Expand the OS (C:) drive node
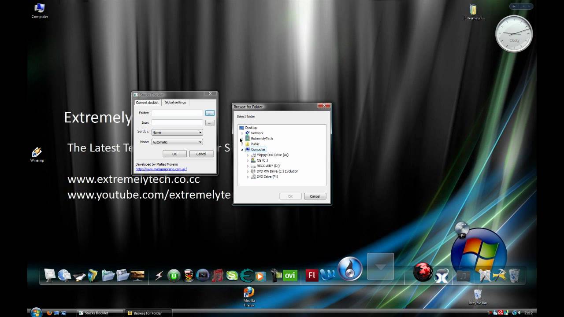Viewport: 564px width, 317px height. pos(248,160)
